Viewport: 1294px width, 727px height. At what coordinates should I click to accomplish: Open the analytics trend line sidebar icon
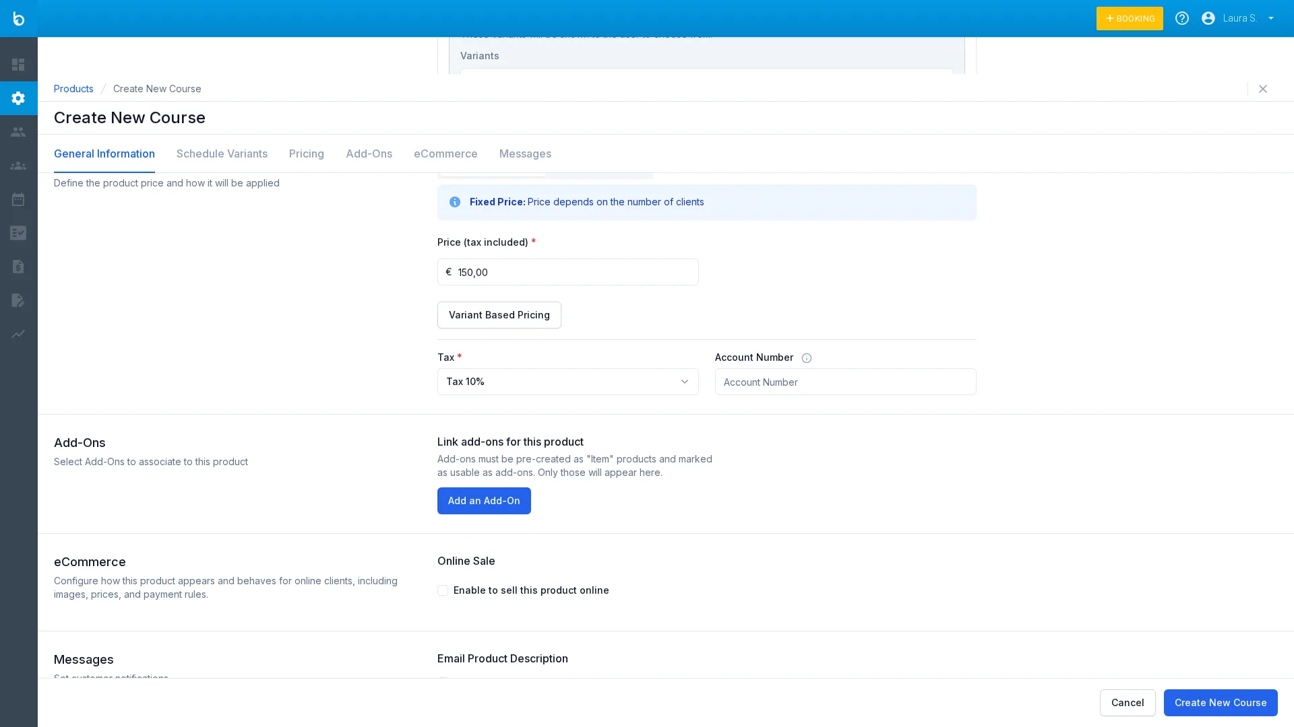click(18, 334)
